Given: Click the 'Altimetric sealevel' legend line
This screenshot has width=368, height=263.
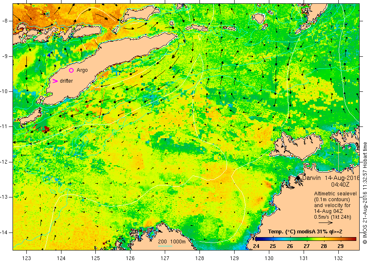Looking at the screenshot, I should pyautogui.click(x=335, y=194).
